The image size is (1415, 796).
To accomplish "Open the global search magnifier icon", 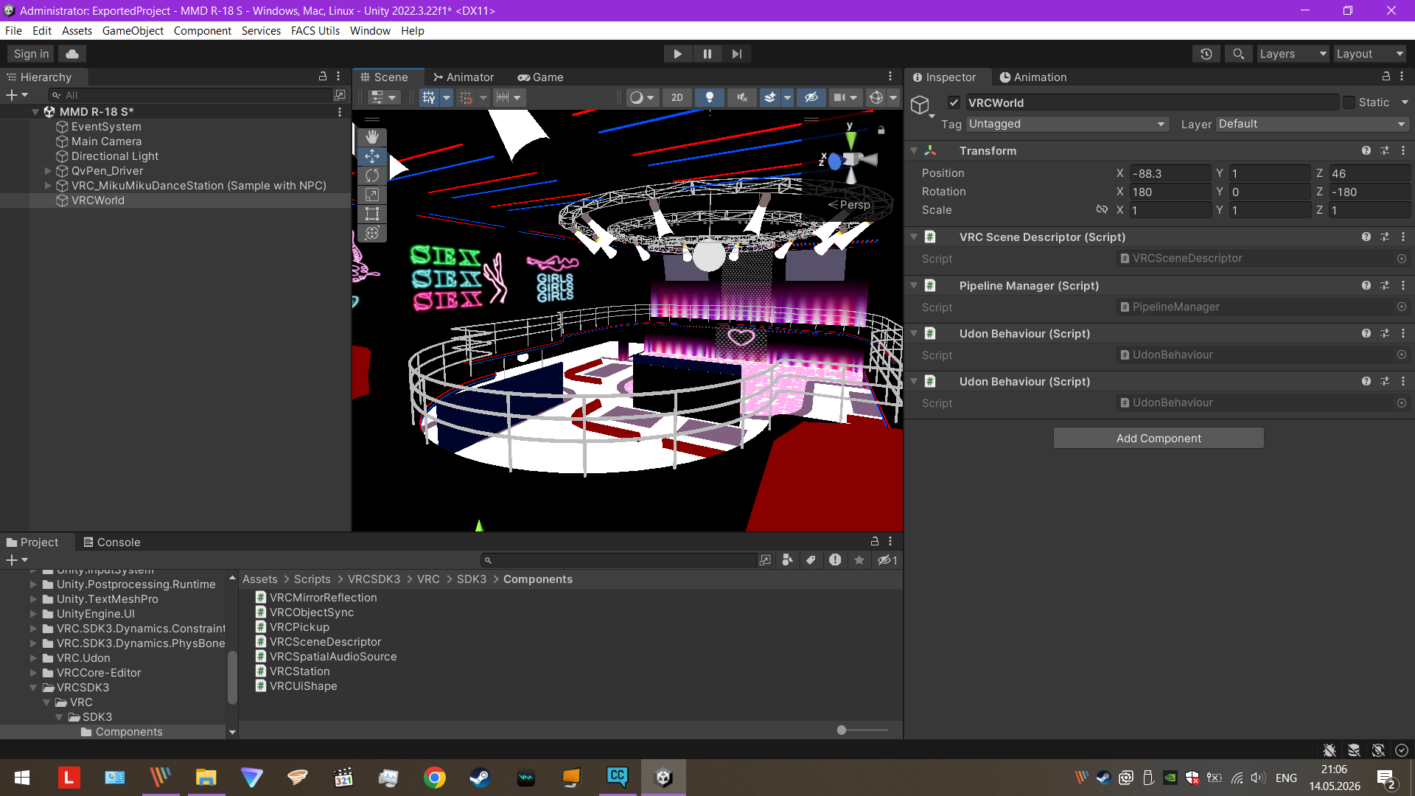I will [1239, 54].
